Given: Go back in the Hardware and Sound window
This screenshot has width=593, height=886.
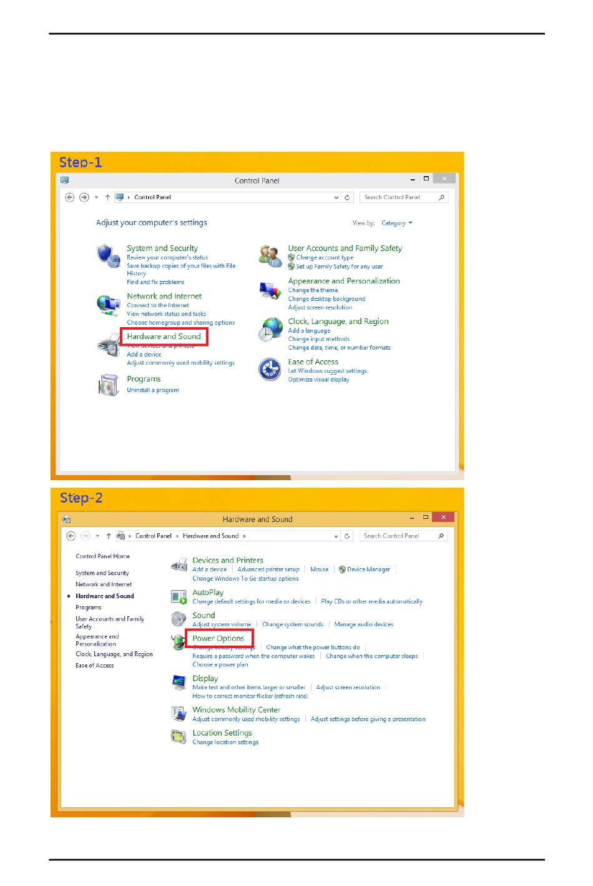Looking at the screenshot, I should pos(71,536).
